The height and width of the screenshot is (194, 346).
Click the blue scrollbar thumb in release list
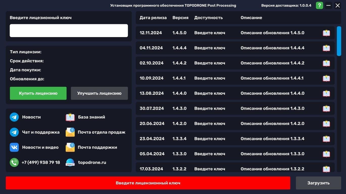[x=339, y=41]
